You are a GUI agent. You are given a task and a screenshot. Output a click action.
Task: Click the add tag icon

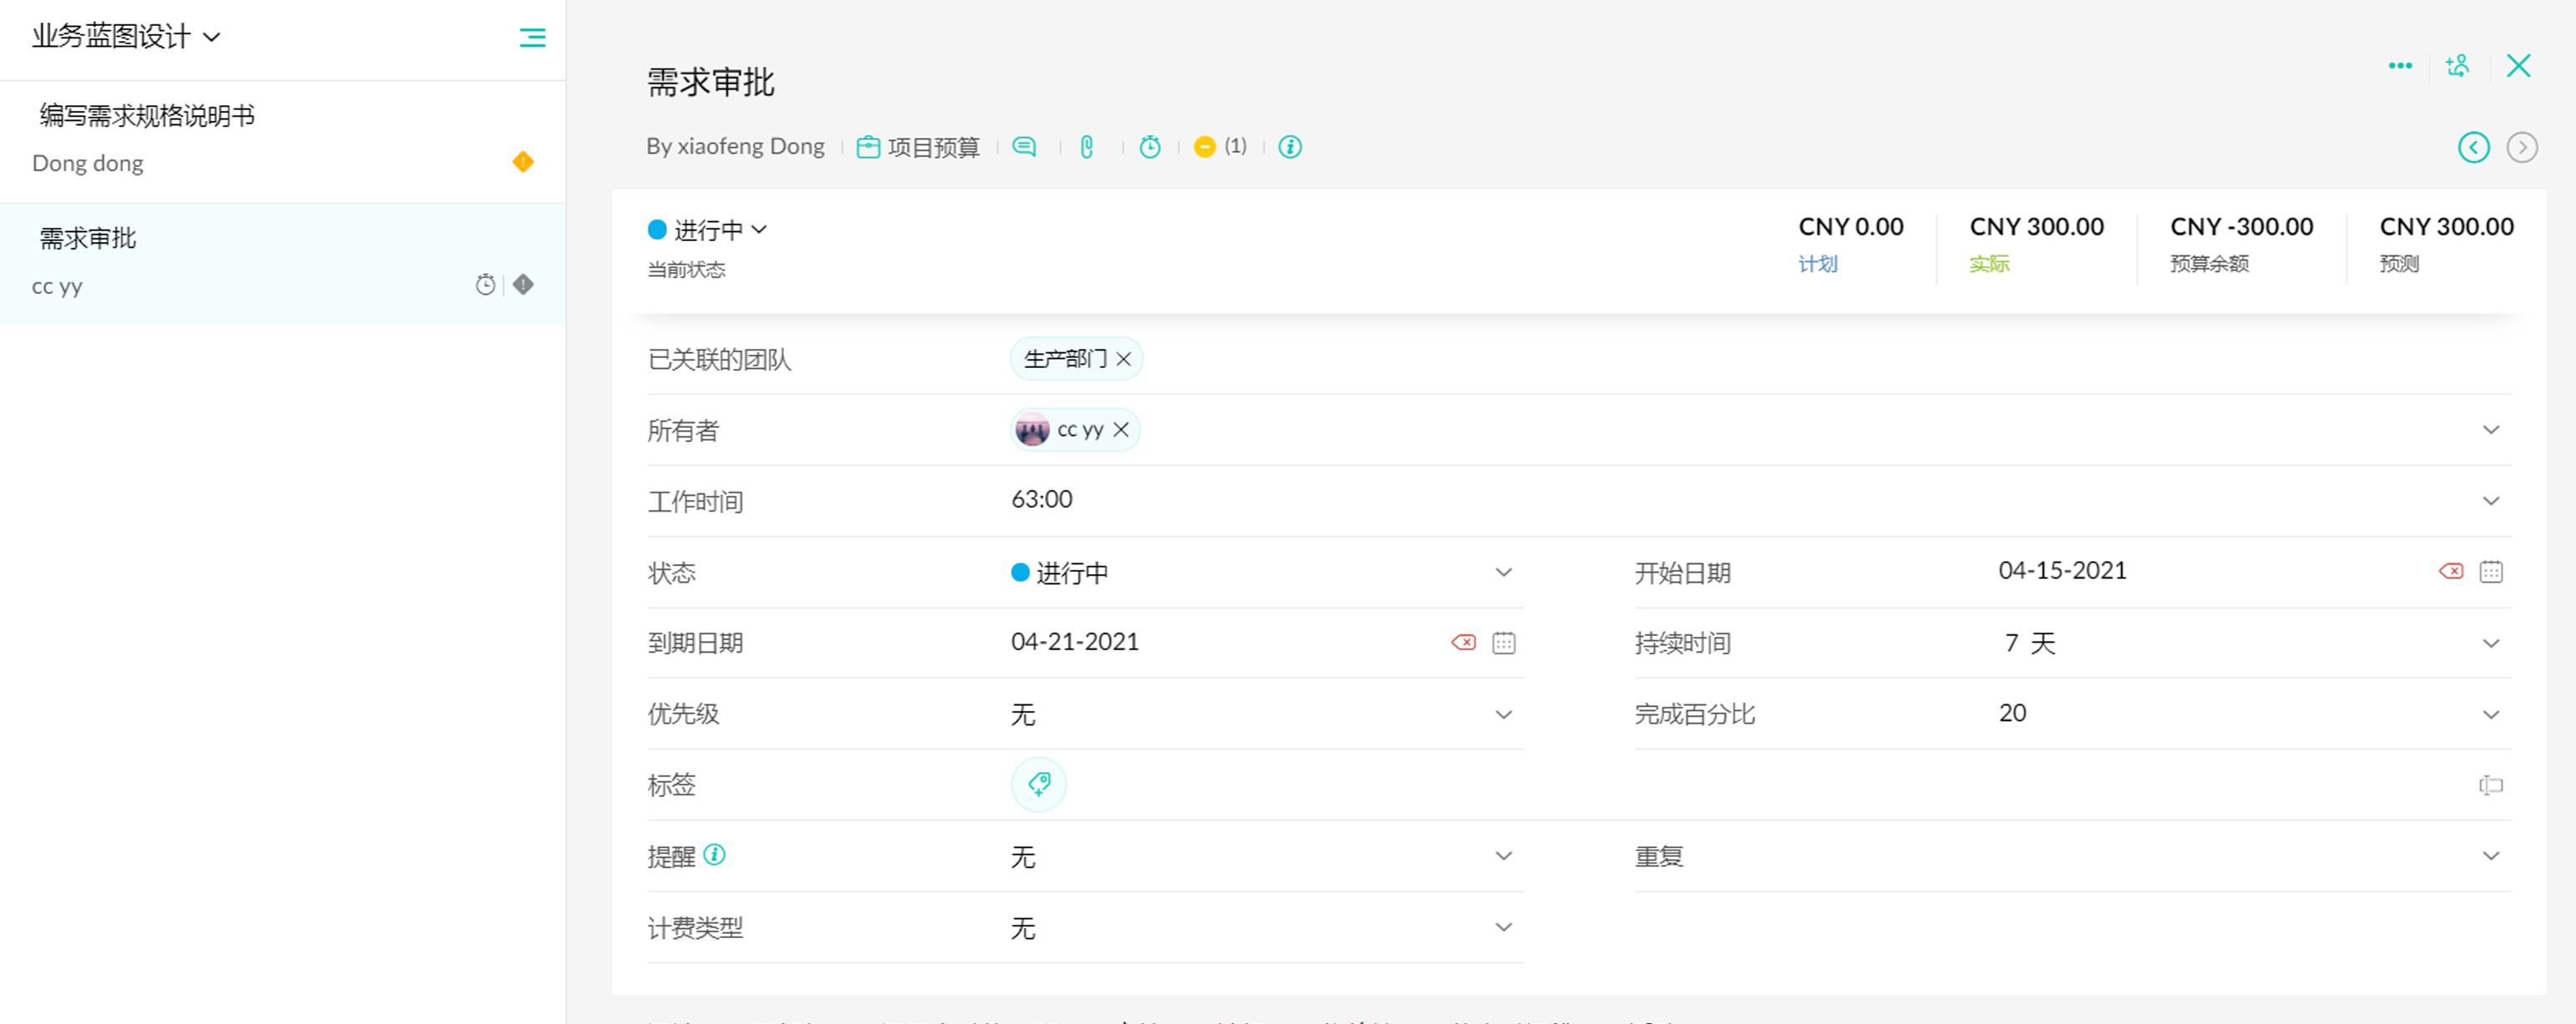pos(1038,784)
